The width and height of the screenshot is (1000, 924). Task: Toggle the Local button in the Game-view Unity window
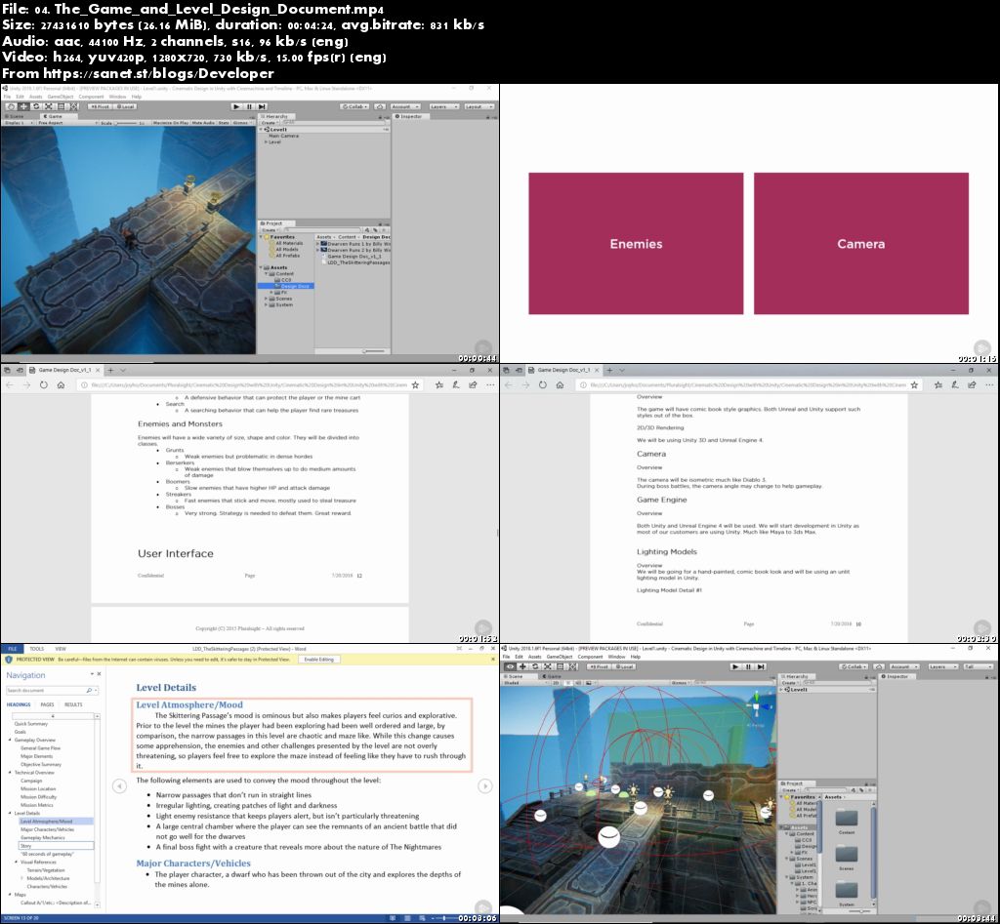pos(125,106)
